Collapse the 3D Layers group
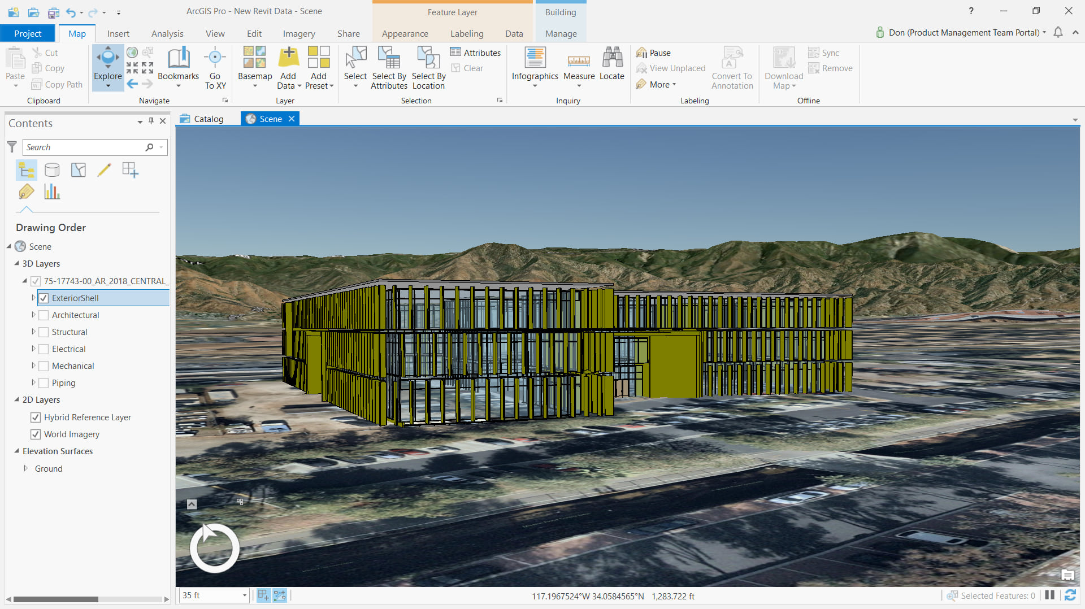The image size is (1085, 609). click(16, 263)
